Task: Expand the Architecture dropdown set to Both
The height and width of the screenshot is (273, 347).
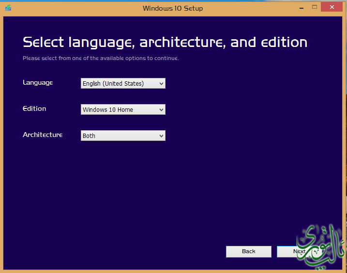Action: 123,136
